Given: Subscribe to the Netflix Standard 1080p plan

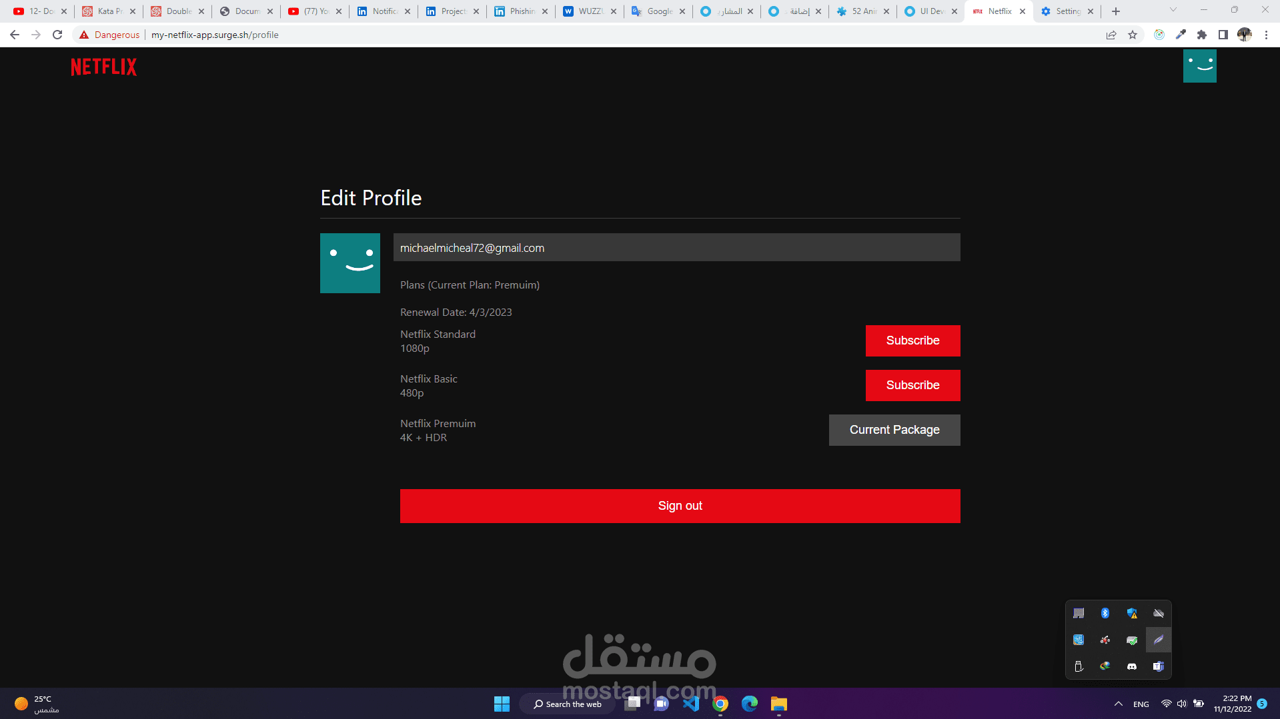Looking at the screenshot, I should [x=912, y=341].
